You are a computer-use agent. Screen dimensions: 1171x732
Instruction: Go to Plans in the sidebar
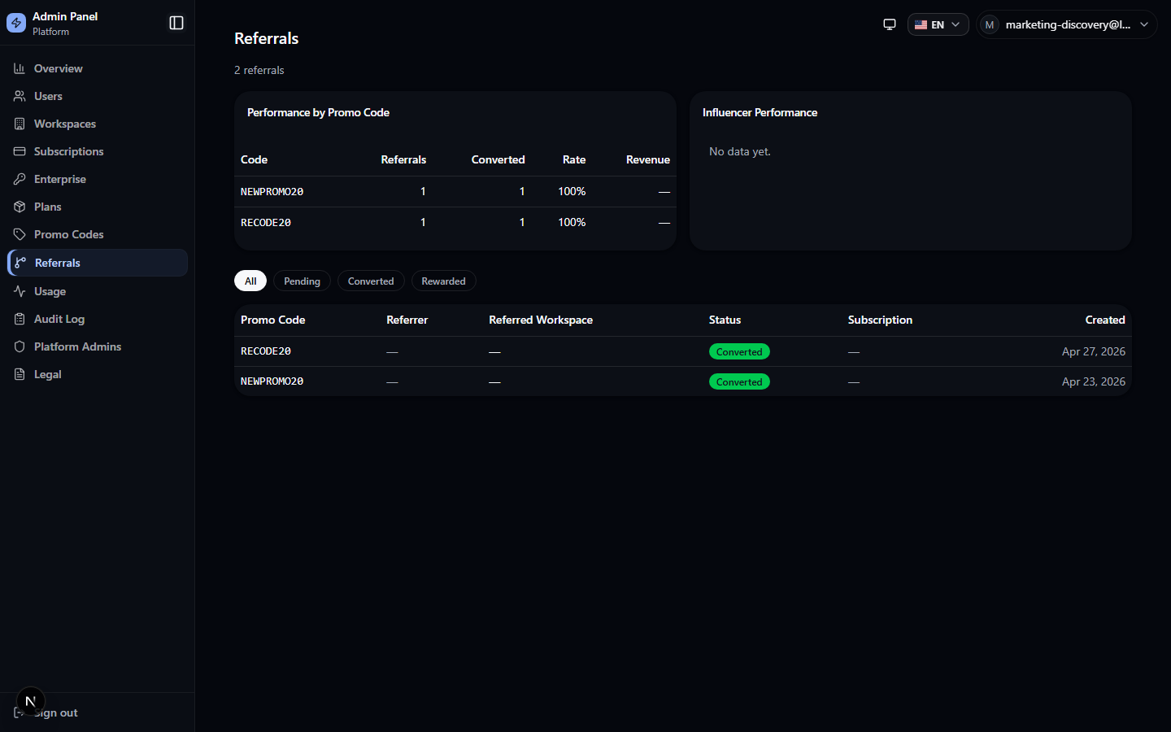[98, 207]
